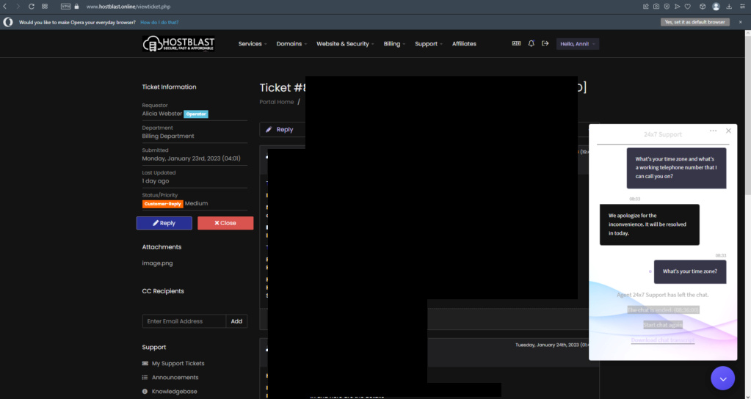Open the 'Hello, Anni!' account dropdown
Viewport: 751px width, 399px height.
578,44
